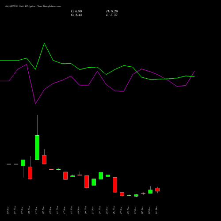Click the '04 Dec' date axis label
Screen dimensions: 221x221
pos(156,210)
